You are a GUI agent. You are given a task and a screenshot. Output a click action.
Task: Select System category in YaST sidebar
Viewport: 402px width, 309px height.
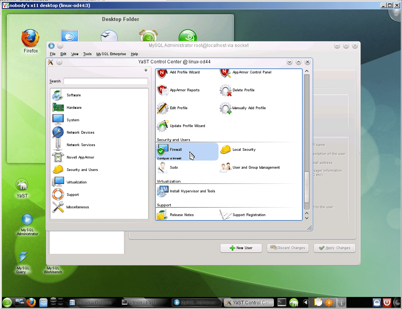click(66, 120)
